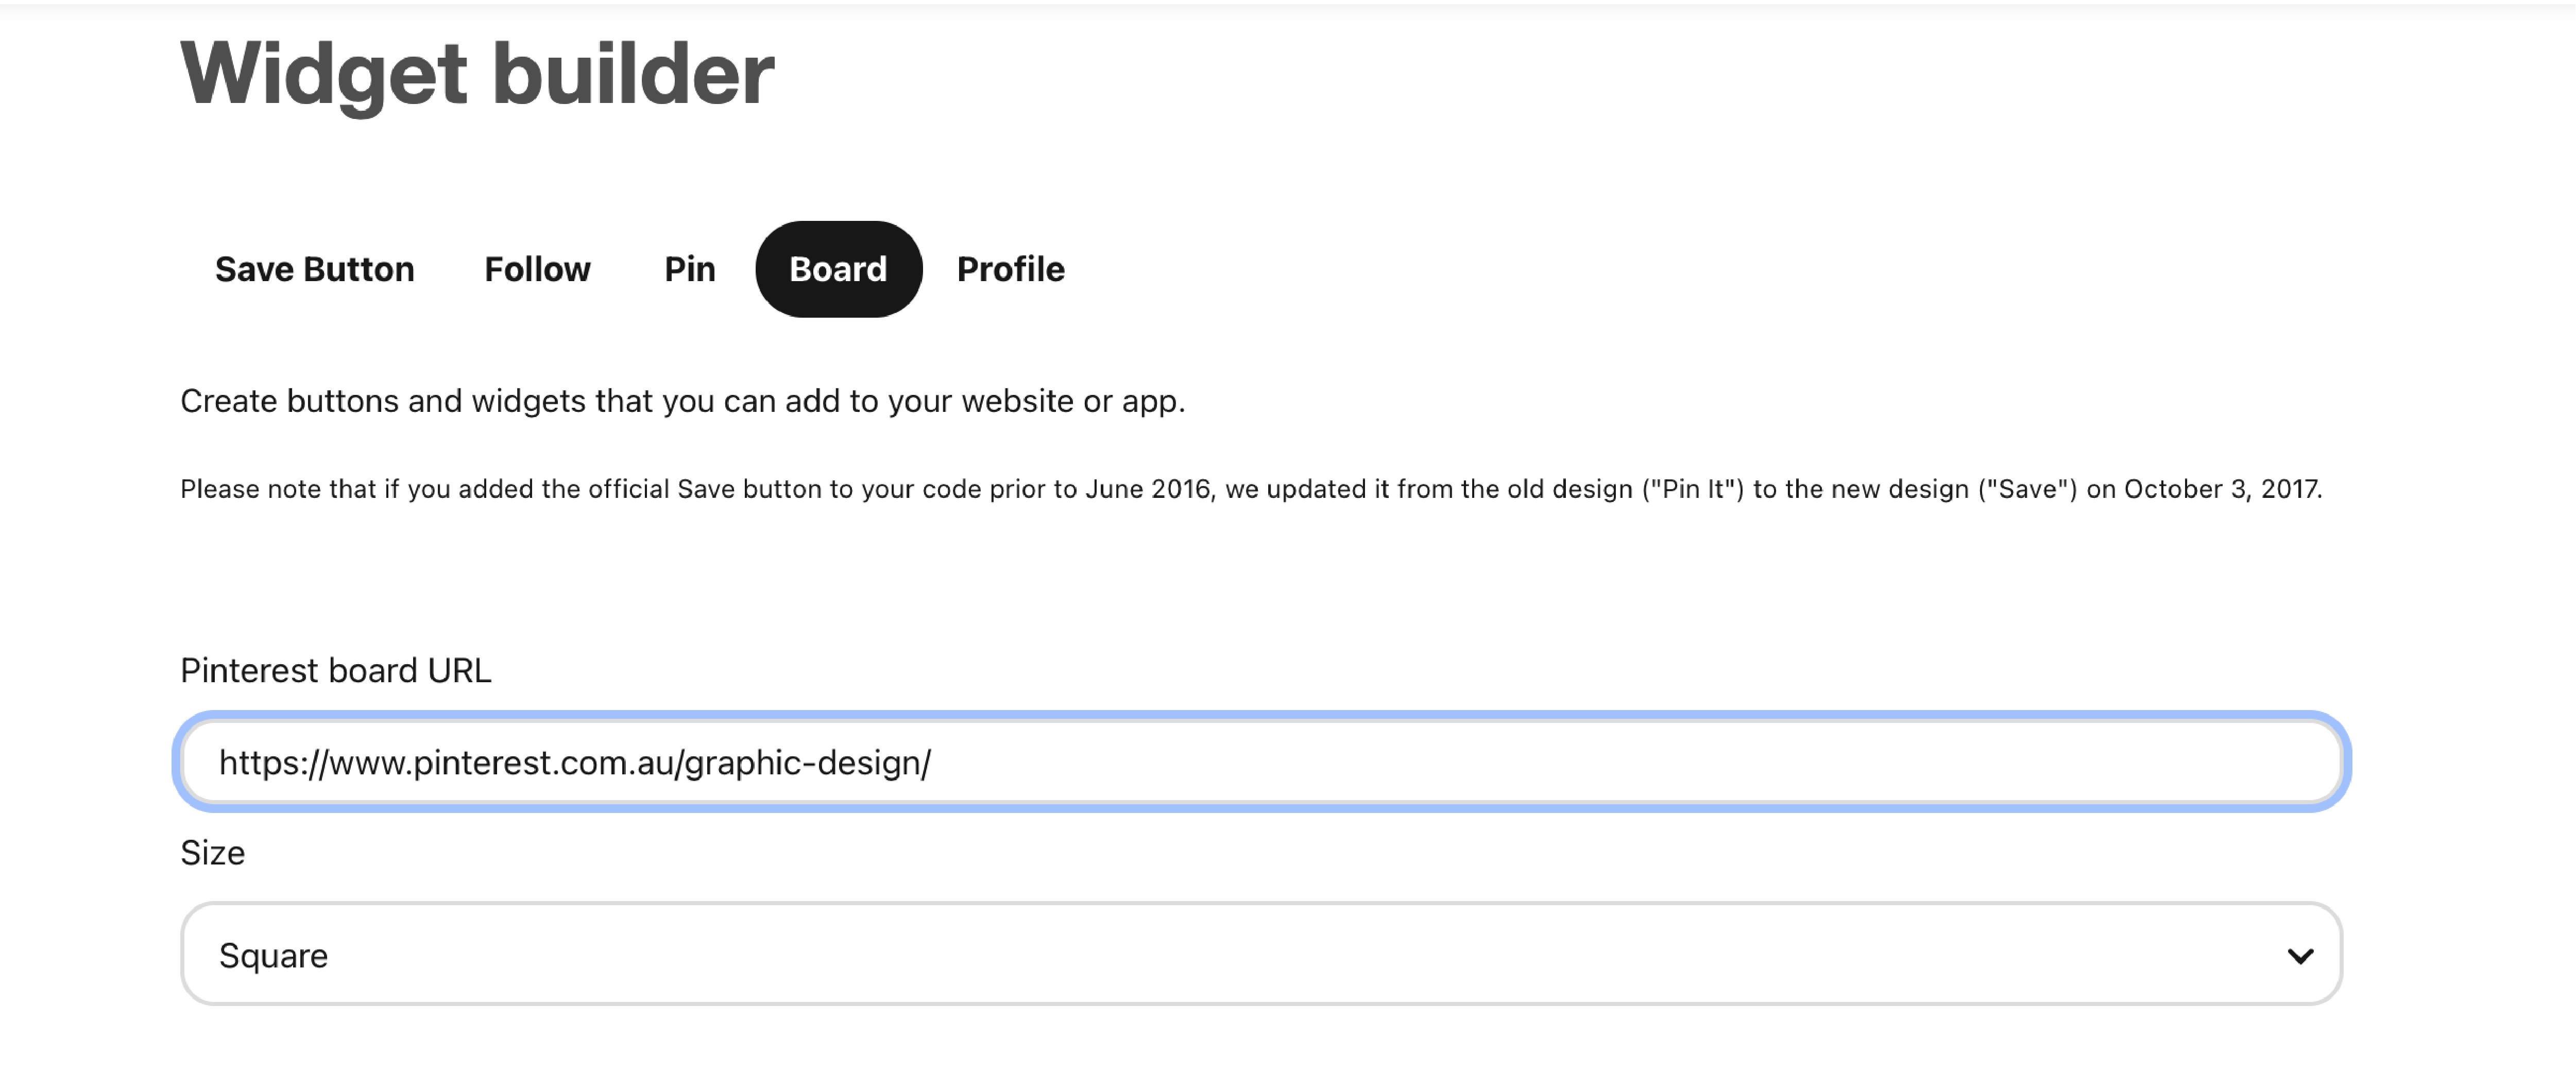Click the Pinterest board URL label

pyautogui.click(x=336, y=670)
